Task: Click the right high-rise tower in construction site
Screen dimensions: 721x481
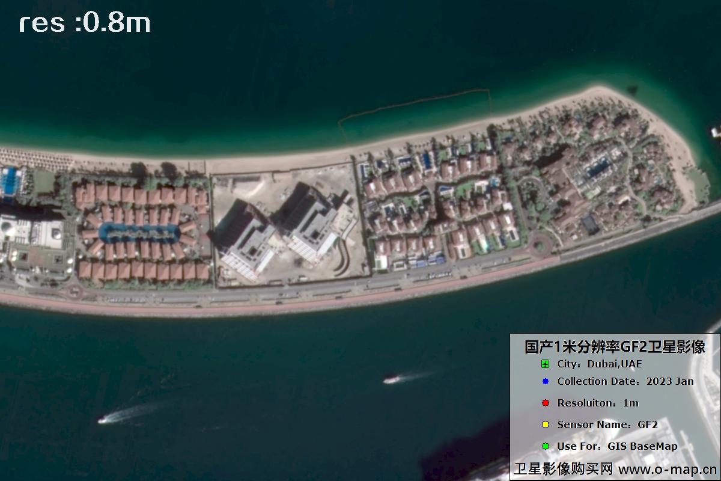Action: click(x=311, y=221)
